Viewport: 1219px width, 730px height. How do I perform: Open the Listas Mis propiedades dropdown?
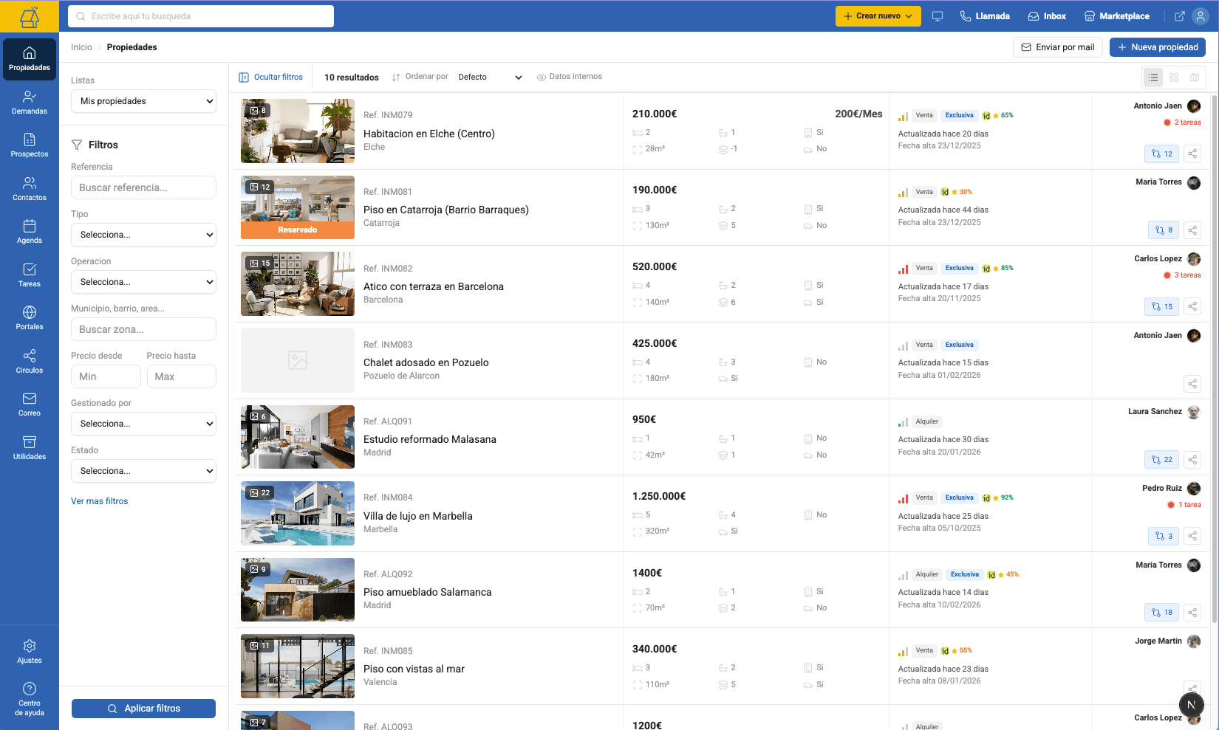coord(143,101)
